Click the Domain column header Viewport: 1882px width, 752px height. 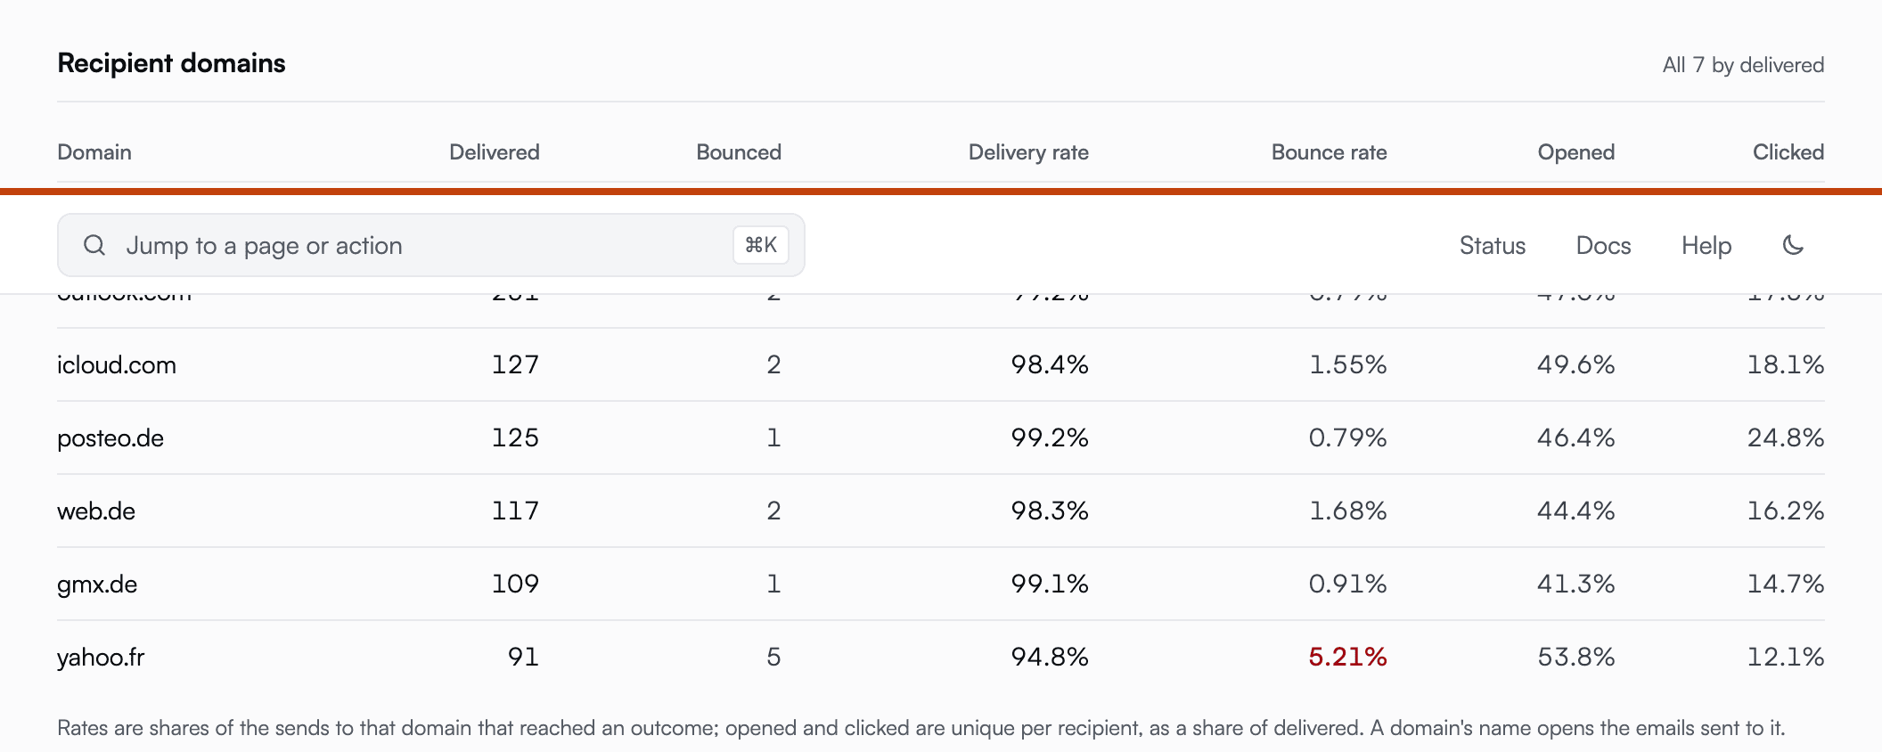click(94, 152)
